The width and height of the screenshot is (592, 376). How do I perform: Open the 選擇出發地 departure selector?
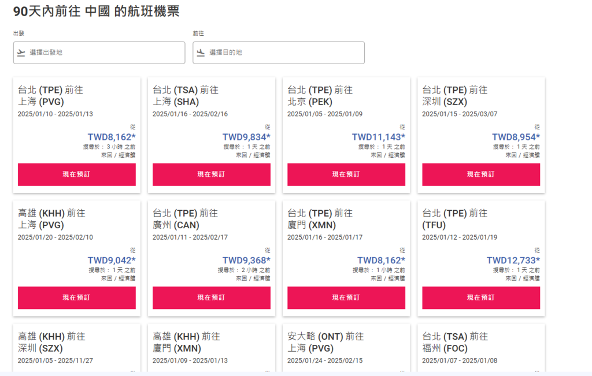(99, 53)
